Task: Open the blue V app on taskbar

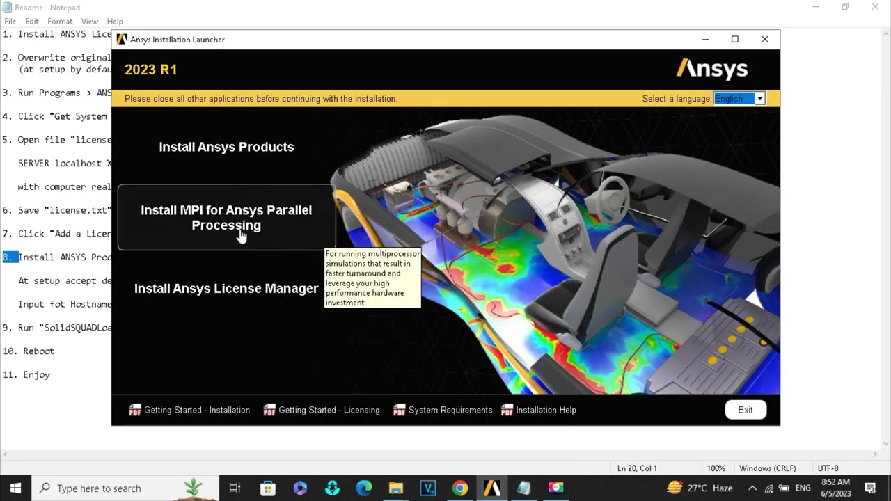Action: 428,488
